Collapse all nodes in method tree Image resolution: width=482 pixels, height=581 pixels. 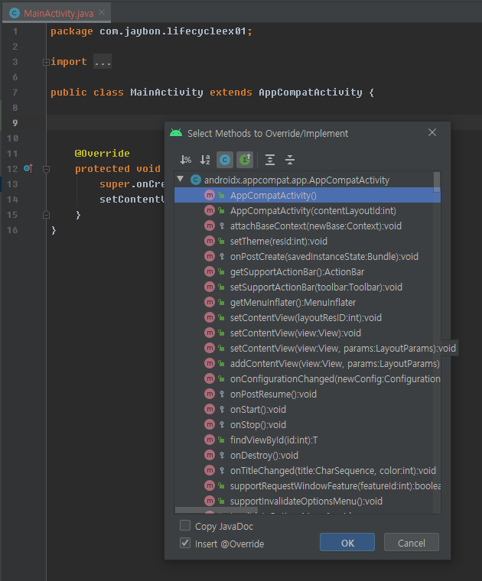(290, 160)
